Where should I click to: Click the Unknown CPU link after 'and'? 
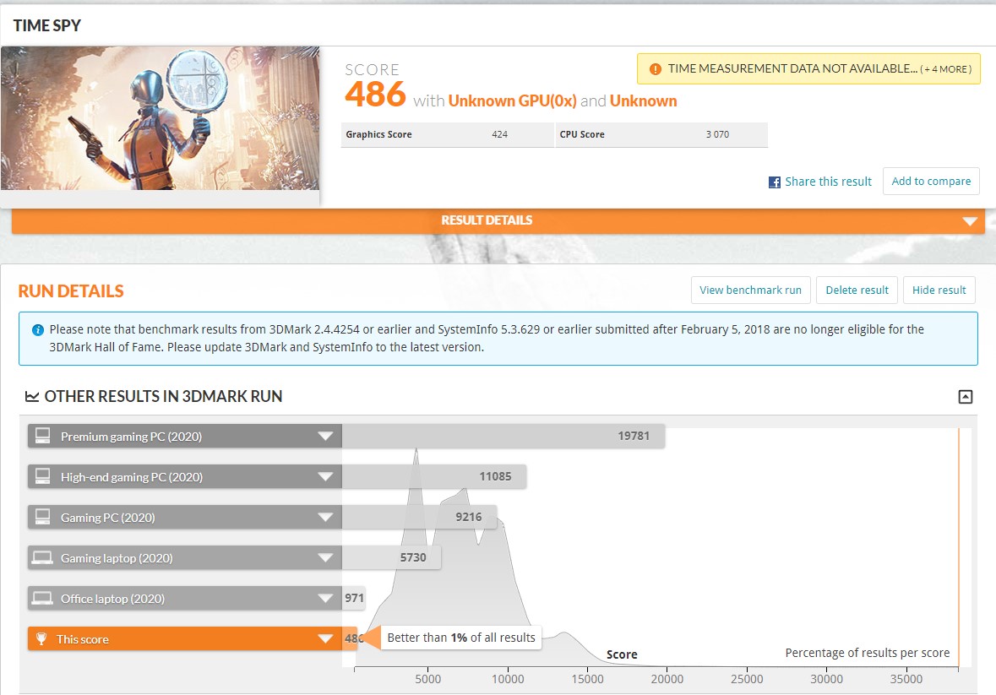click(x=644, y=101)
